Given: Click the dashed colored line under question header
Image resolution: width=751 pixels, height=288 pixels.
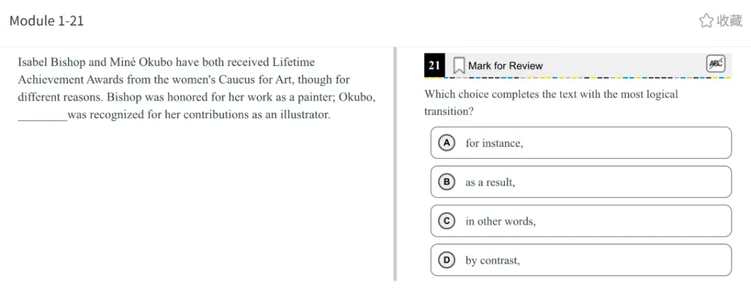Looking at the screenshot, I should [x=578, y=77].
